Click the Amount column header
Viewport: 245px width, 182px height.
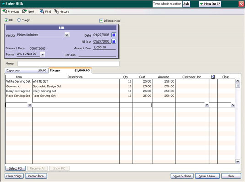[163, 77]
